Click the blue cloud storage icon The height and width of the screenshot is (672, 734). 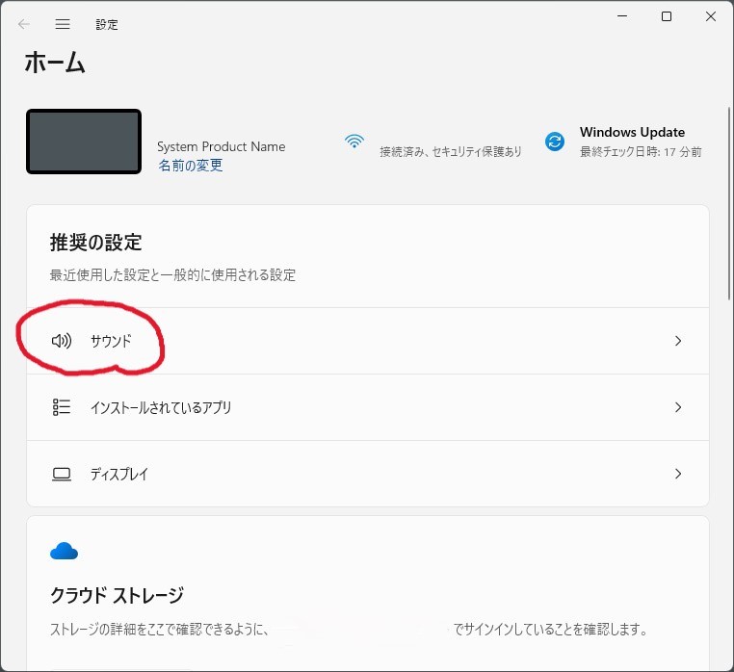click(x=64, y=552)
